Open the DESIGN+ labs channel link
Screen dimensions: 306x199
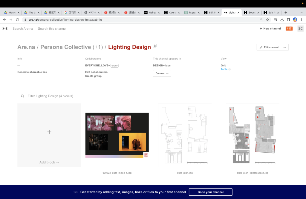tap(162, 66)
